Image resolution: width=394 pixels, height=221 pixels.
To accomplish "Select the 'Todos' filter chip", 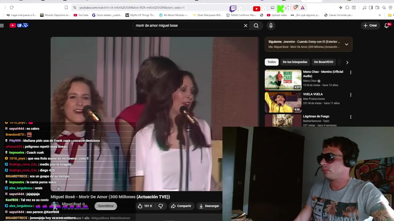I will point(271,62).
